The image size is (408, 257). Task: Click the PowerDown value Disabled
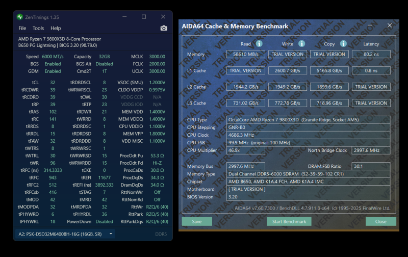105,221
